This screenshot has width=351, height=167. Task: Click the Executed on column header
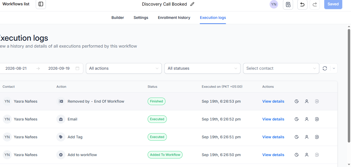(x=222, y=87)
